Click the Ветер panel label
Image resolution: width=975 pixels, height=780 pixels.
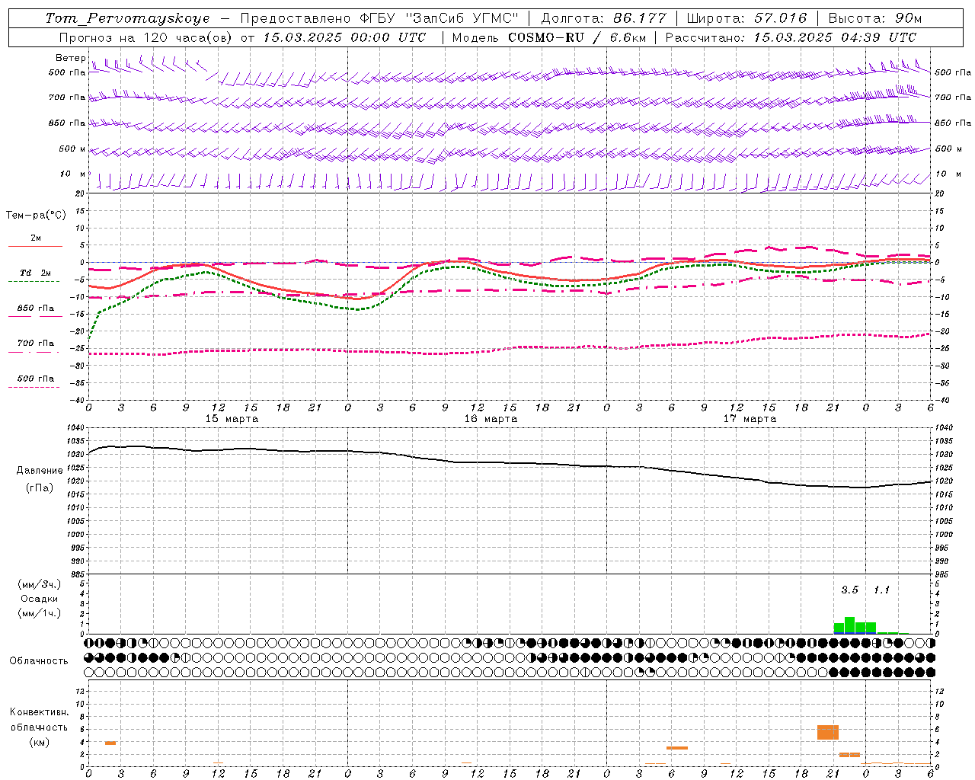coord(70,58)
